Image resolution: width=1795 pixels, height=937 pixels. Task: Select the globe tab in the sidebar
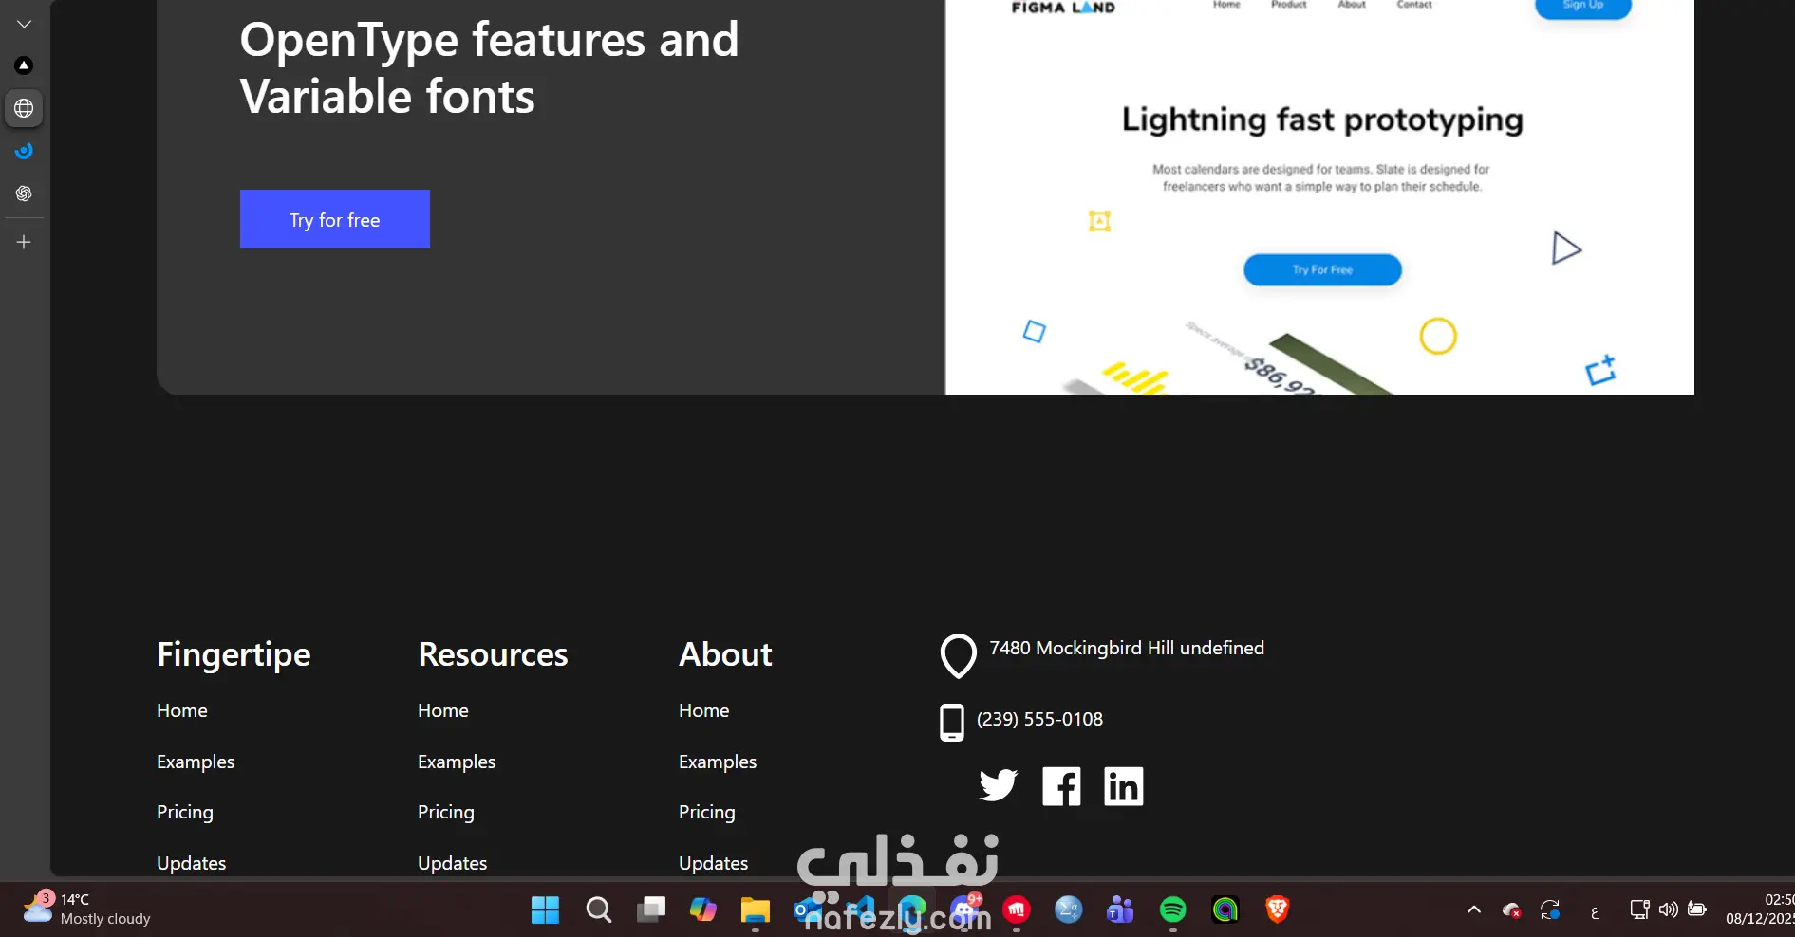[24, 108]
